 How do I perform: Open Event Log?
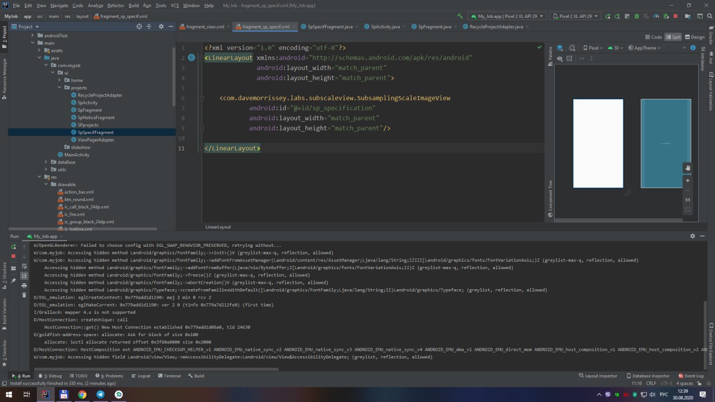[x=690, y=376]
